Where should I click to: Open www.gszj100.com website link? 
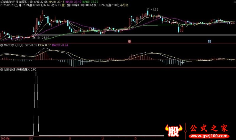coord(209,136)
